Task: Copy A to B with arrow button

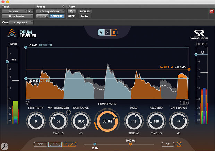Action: coord(108,32)
